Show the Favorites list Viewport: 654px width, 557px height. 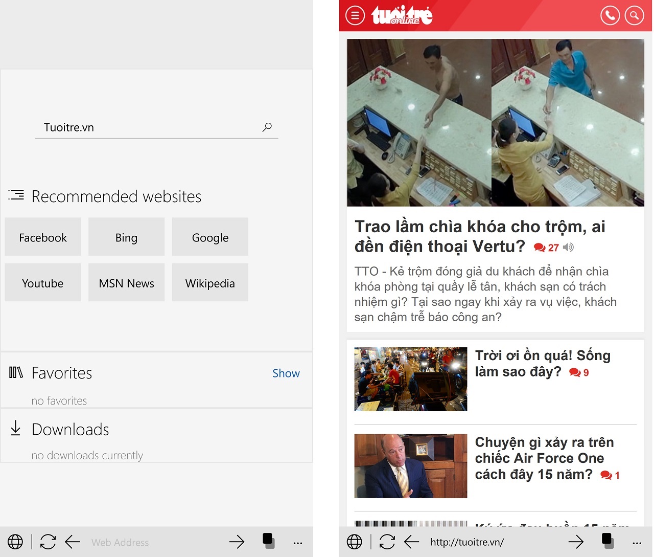click(286, 373)
